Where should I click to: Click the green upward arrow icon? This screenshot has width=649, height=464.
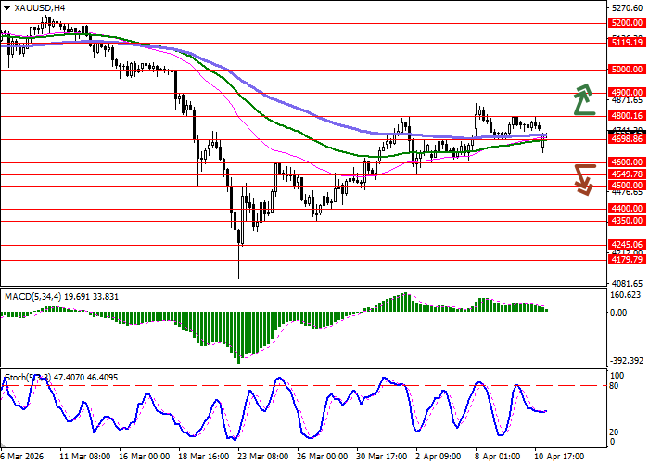pyautogui.click(x=583, y=99)
